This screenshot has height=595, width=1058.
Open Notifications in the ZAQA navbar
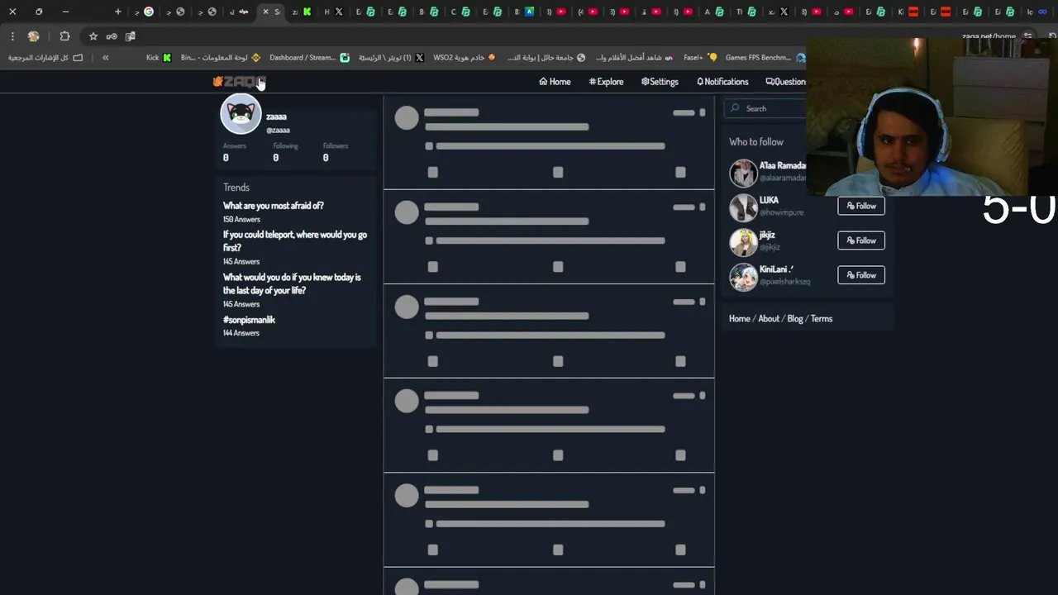click(722, 82)
